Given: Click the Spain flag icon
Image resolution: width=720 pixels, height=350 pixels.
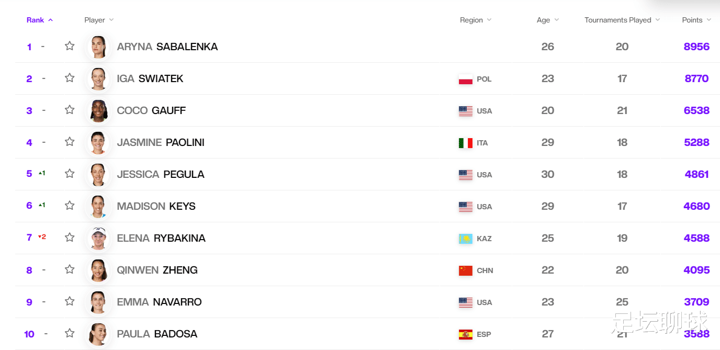Looking at the screenshot, I should pyautogui.click(x=465, y=334).
